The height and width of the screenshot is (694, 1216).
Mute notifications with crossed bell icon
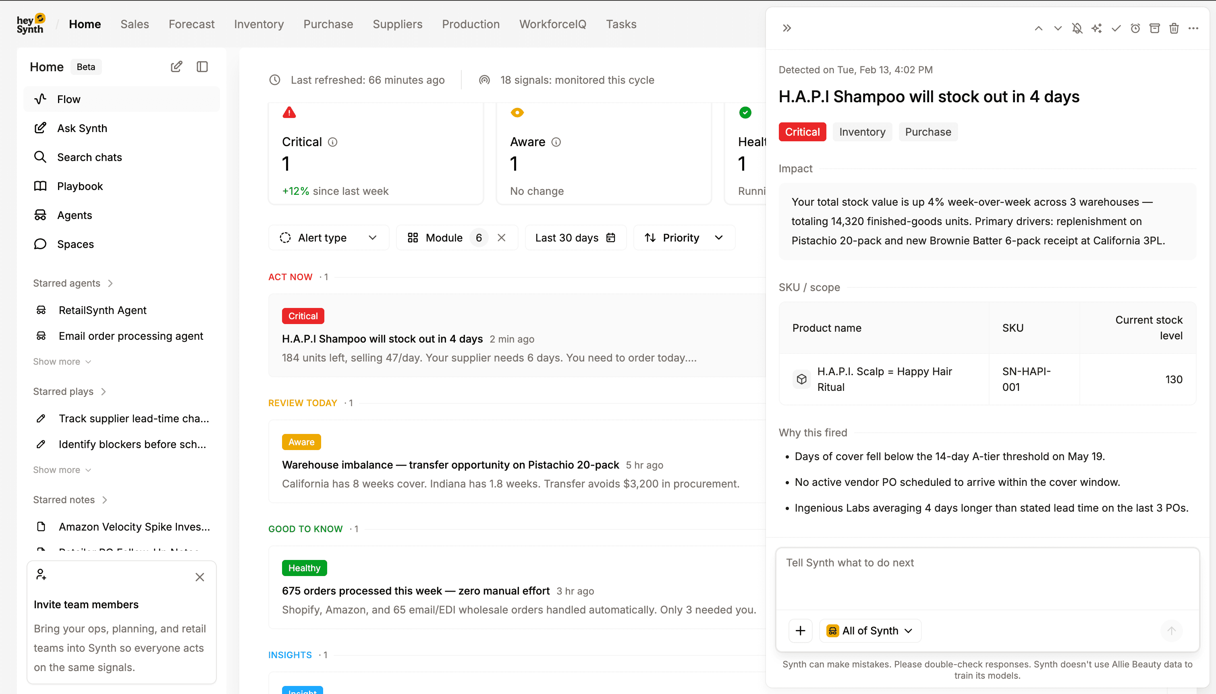(1077, 28)
